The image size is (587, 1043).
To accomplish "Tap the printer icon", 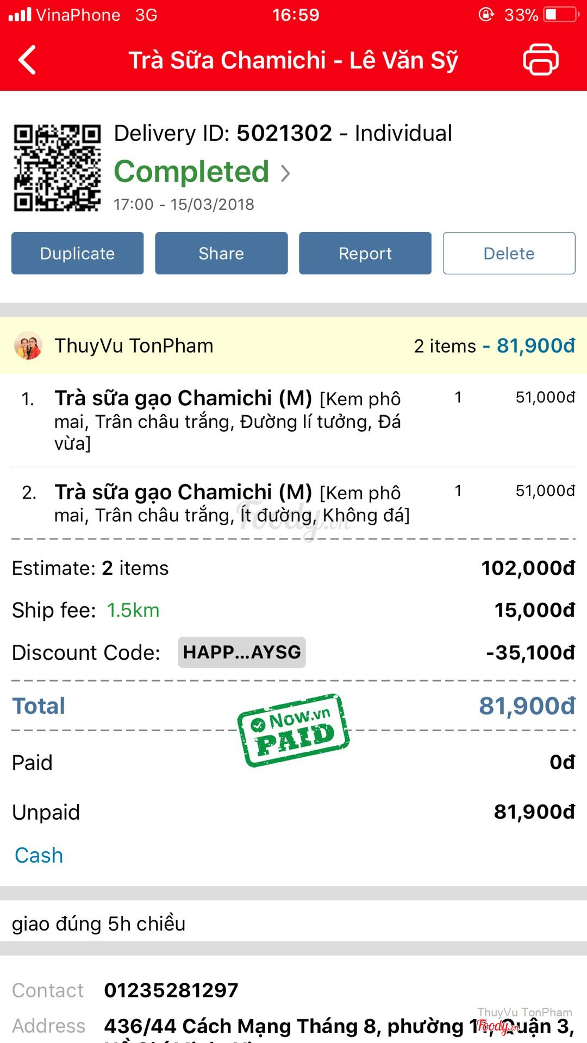I will pyautogui.click(x=540, y=59).
